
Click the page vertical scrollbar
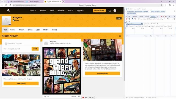[124, 45]
